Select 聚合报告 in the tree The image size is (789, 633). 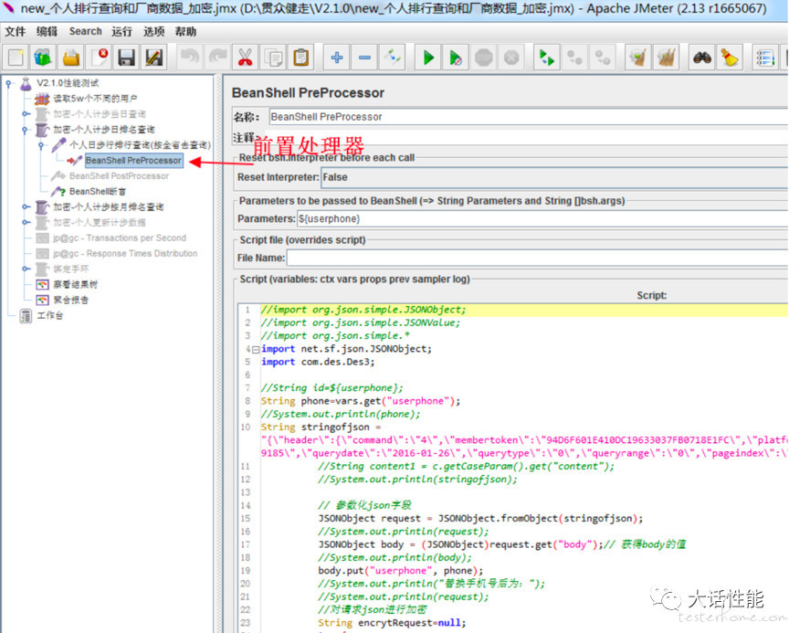click(x=71, y=300)
